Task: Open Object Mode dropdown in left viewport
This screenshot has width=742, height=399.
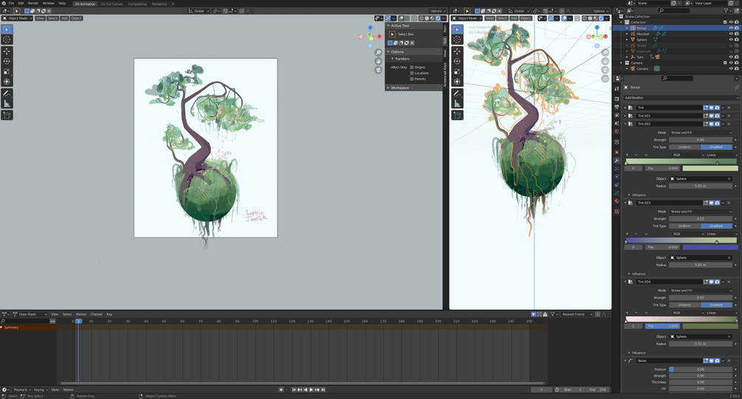Action: point(18,18)
